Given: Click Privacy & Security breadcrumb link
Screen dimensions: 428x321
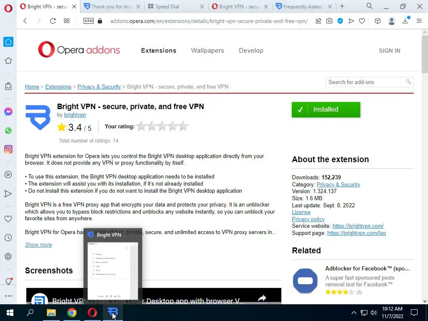Looking at the screenshot, I should pyautogui.click(x=99, y=87).
